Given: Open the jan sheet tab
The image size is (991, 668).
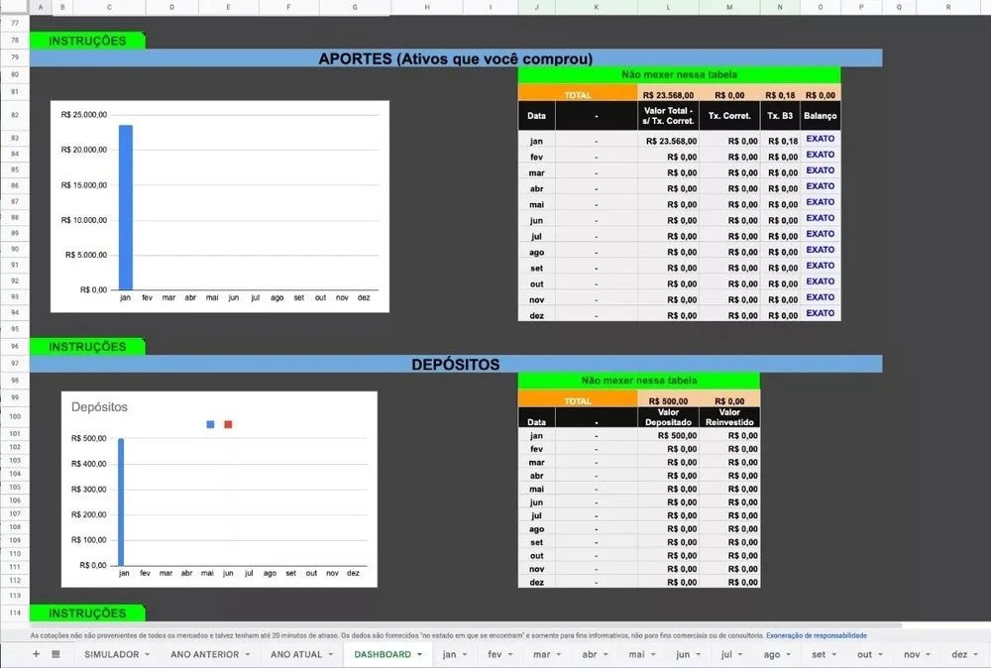Looking at the screenshot, I should coord(449,654).
